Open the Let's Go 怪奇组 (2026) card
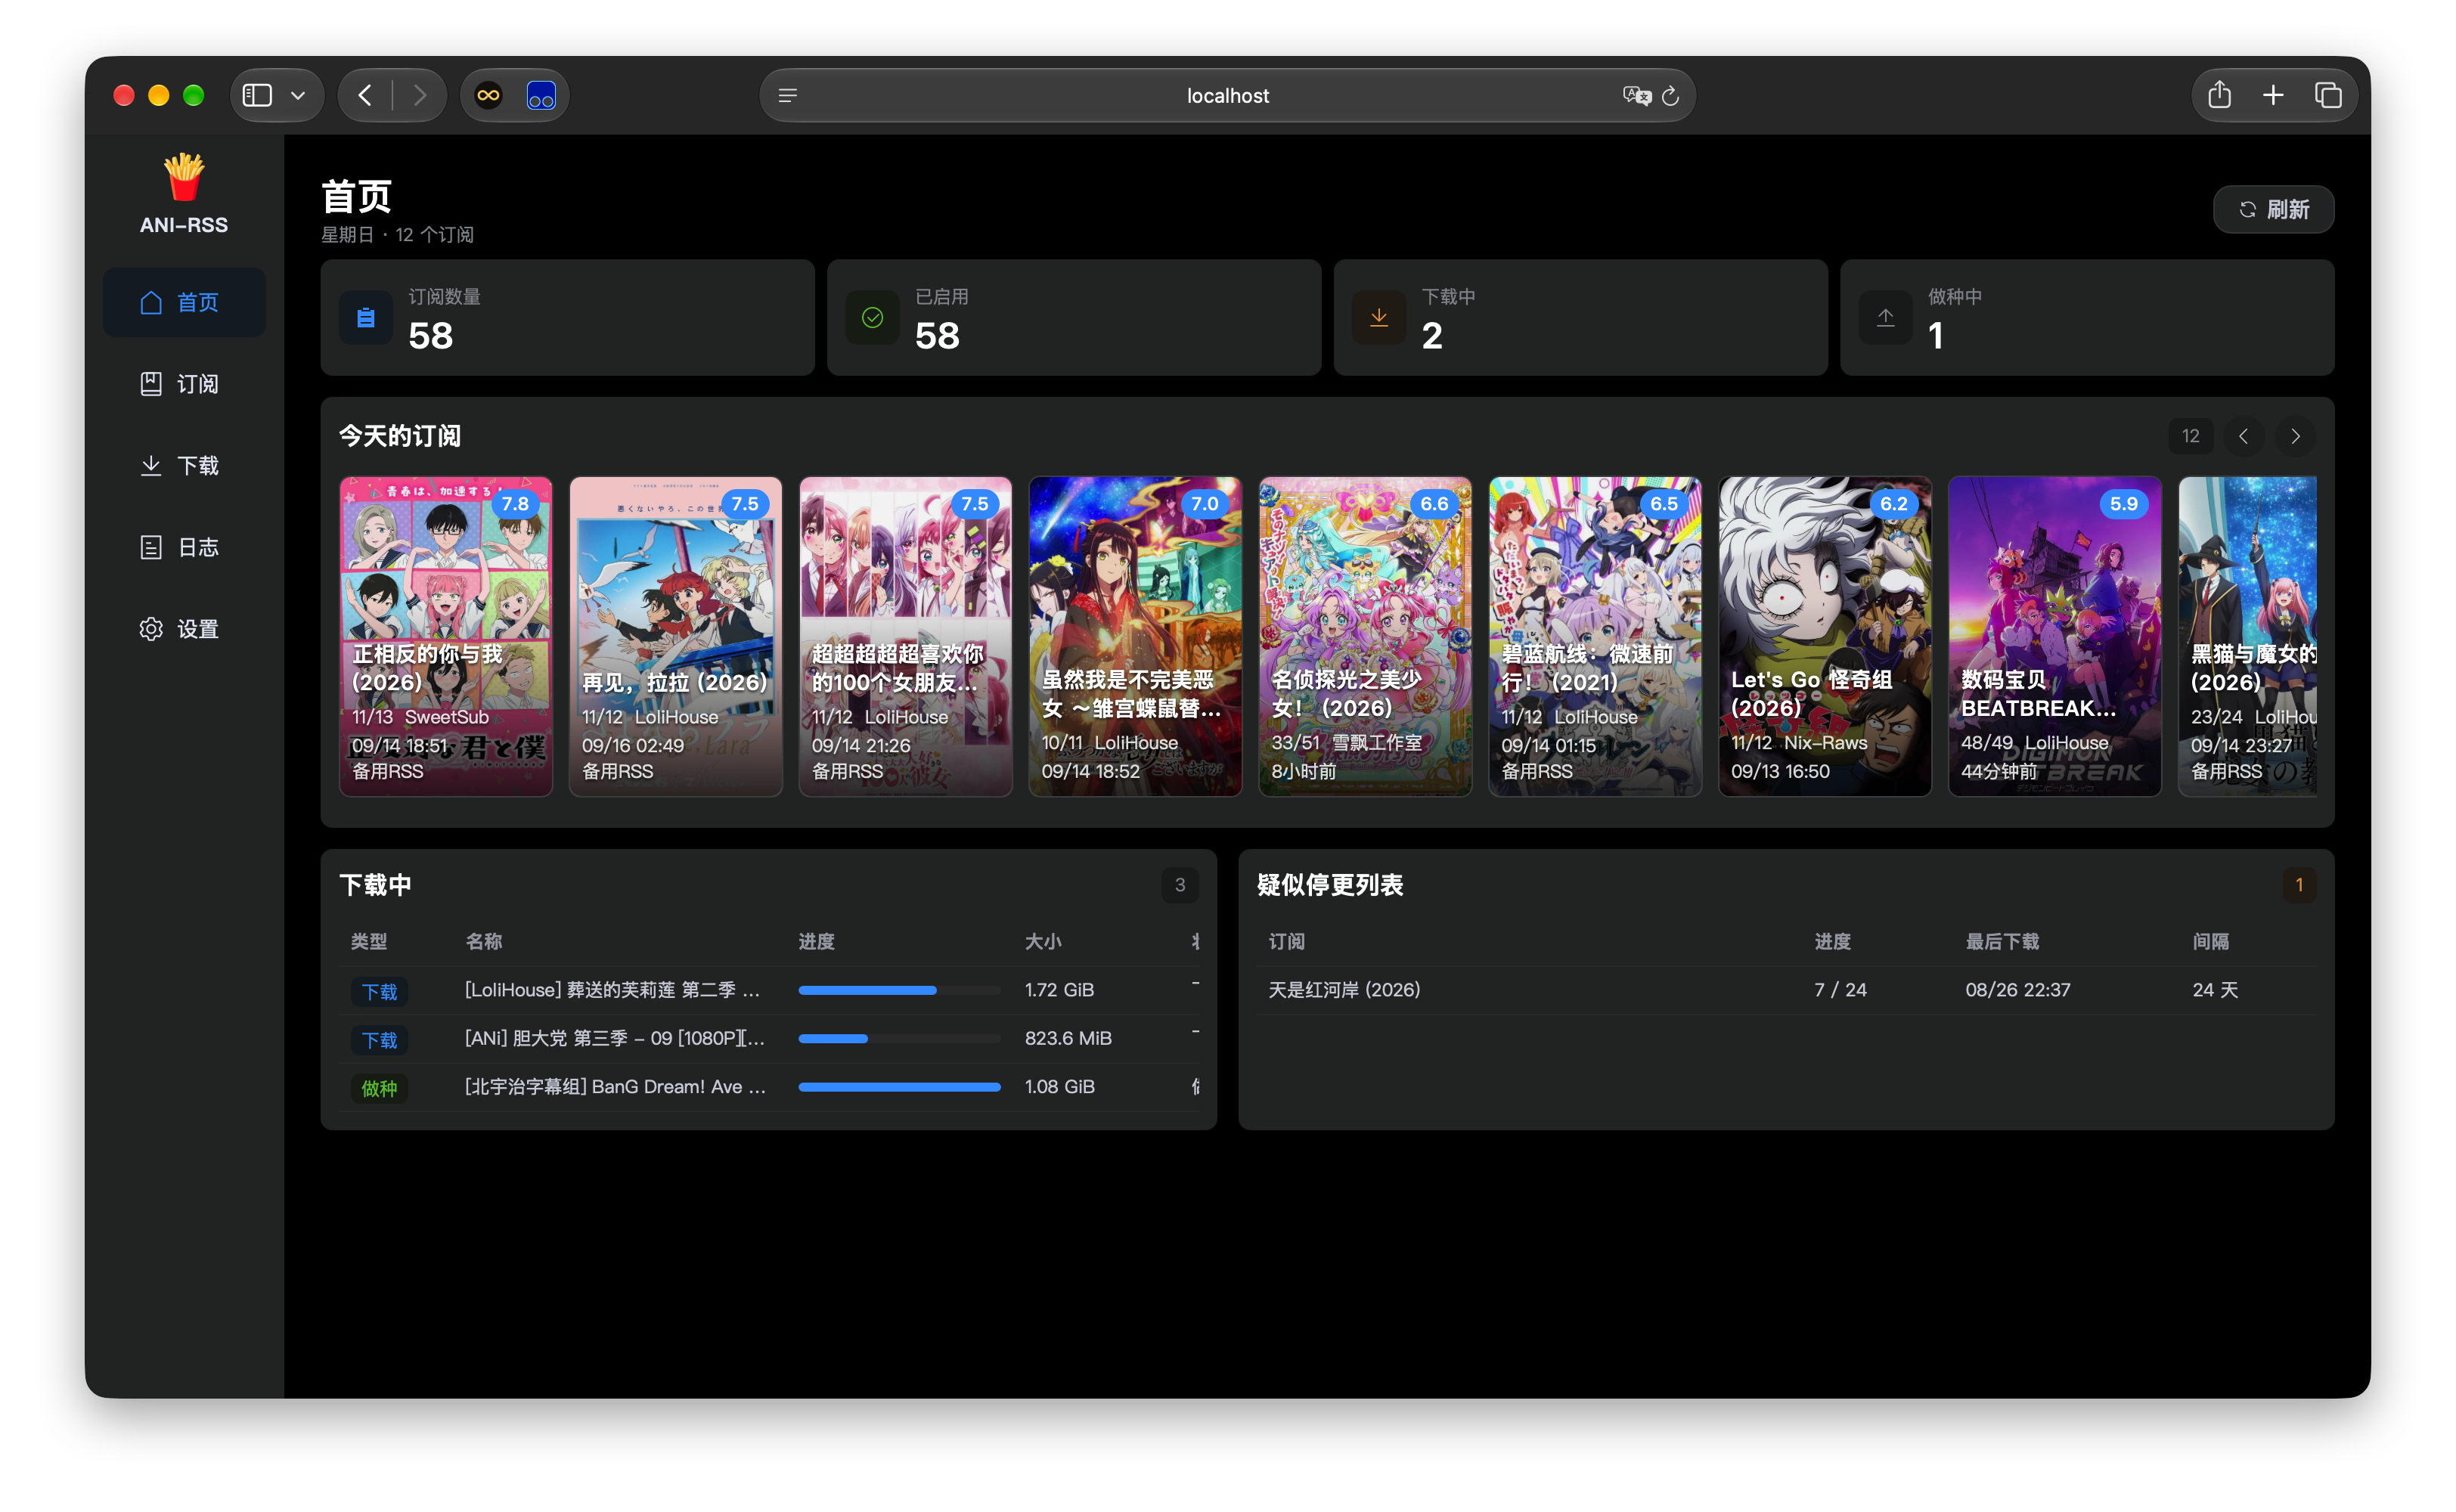Screen dimensions: 2456x1512 click(x=1825, y=636)
